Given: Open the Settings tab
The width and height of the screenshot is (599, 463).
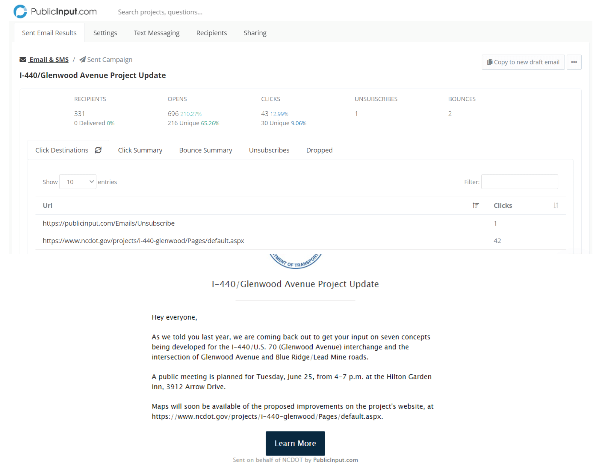Looking at the screenshot, I should 105,33.
